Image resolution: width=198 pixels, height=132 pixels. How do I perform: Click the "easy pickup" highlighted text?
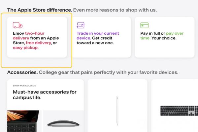[x=26, y=48]
